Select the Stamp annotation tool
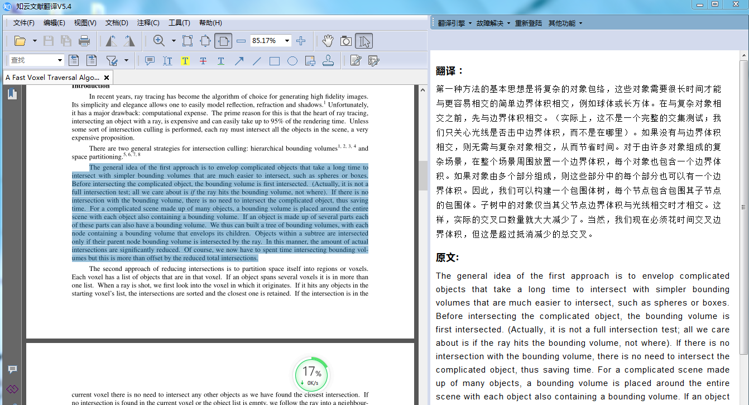Screen dimensions: 749x405 click(328, 61)
